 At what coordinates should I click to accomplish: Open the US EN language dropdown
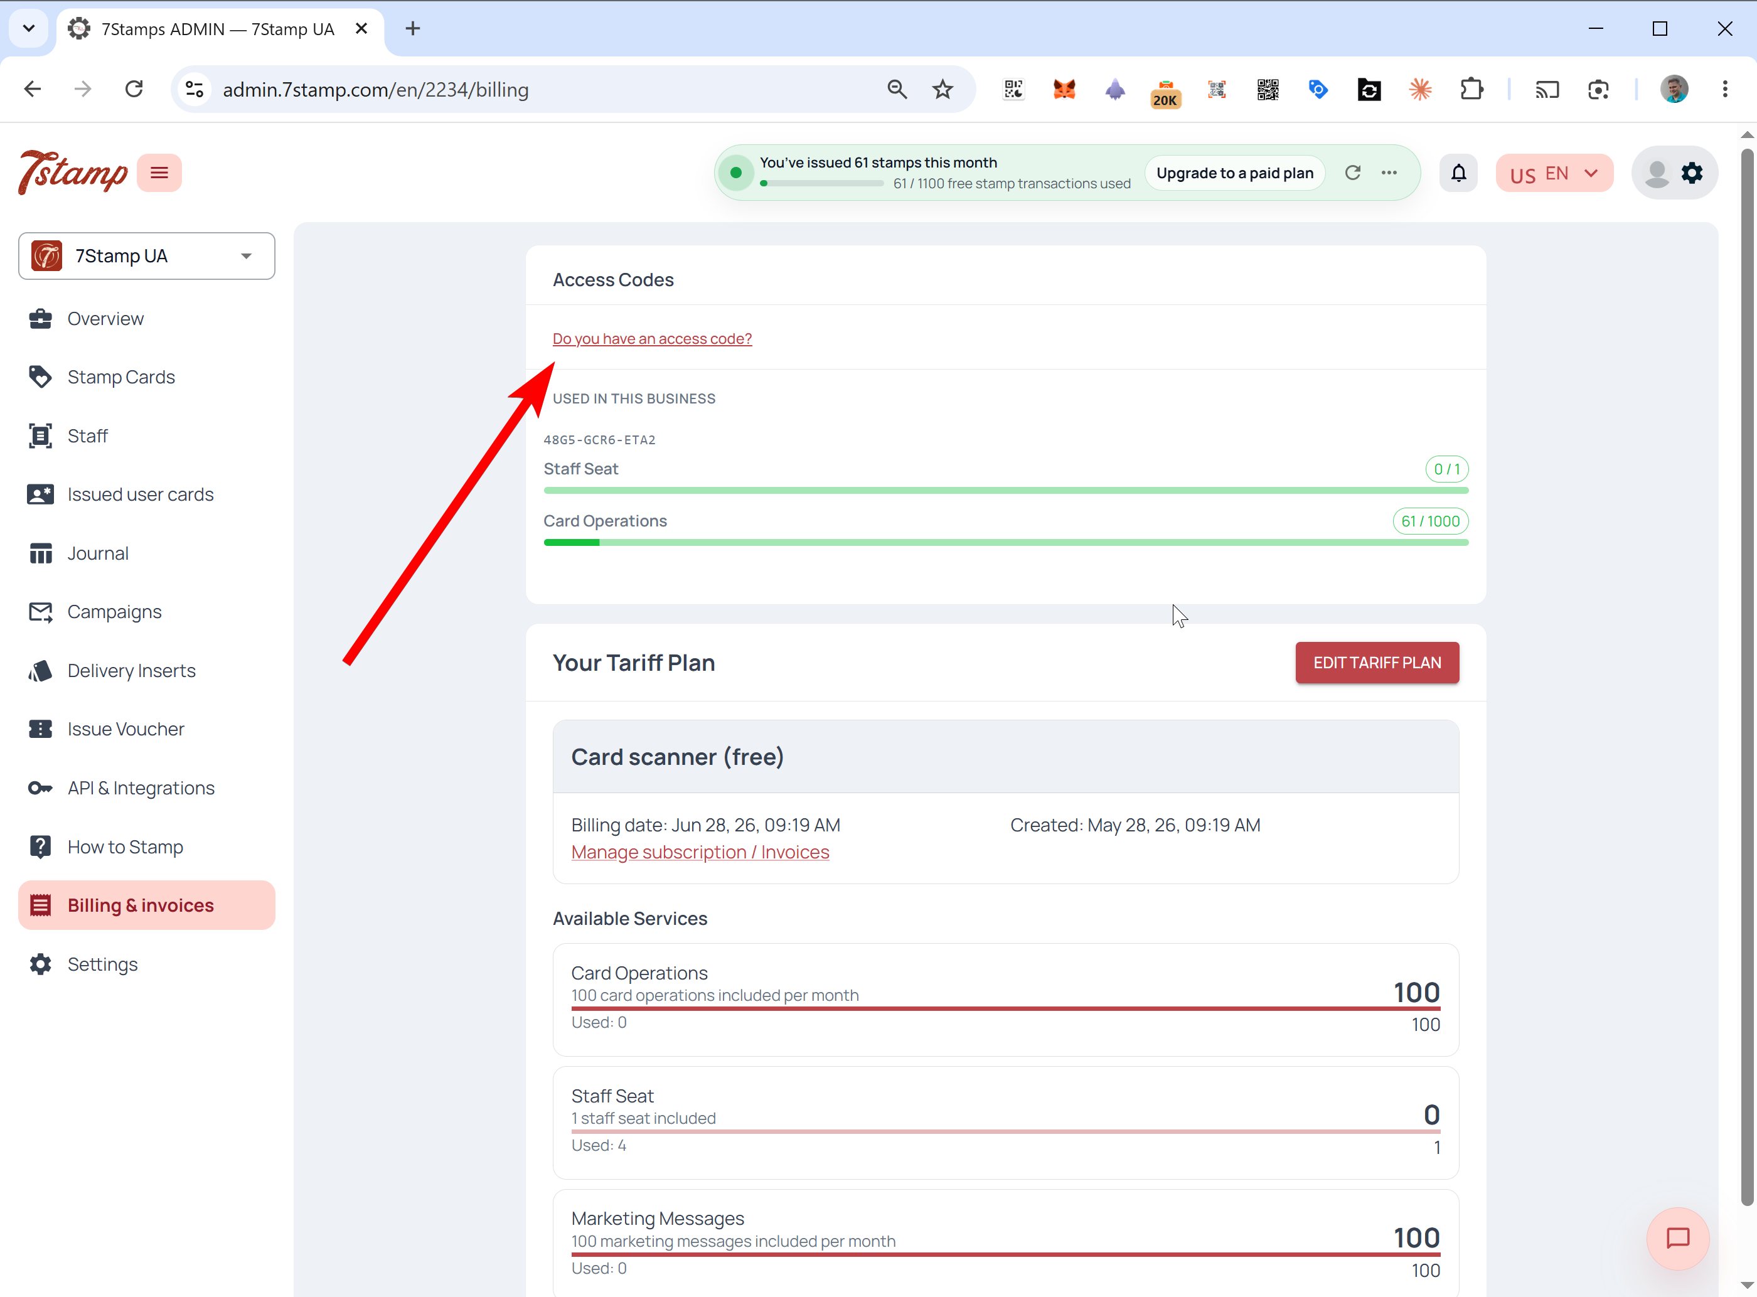point(1554,173)
